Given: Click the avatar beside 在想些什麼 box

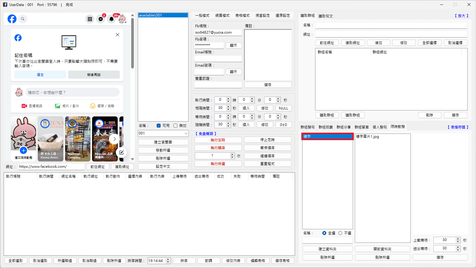Looking at the screenshot, I should click(x=19, y=92).
